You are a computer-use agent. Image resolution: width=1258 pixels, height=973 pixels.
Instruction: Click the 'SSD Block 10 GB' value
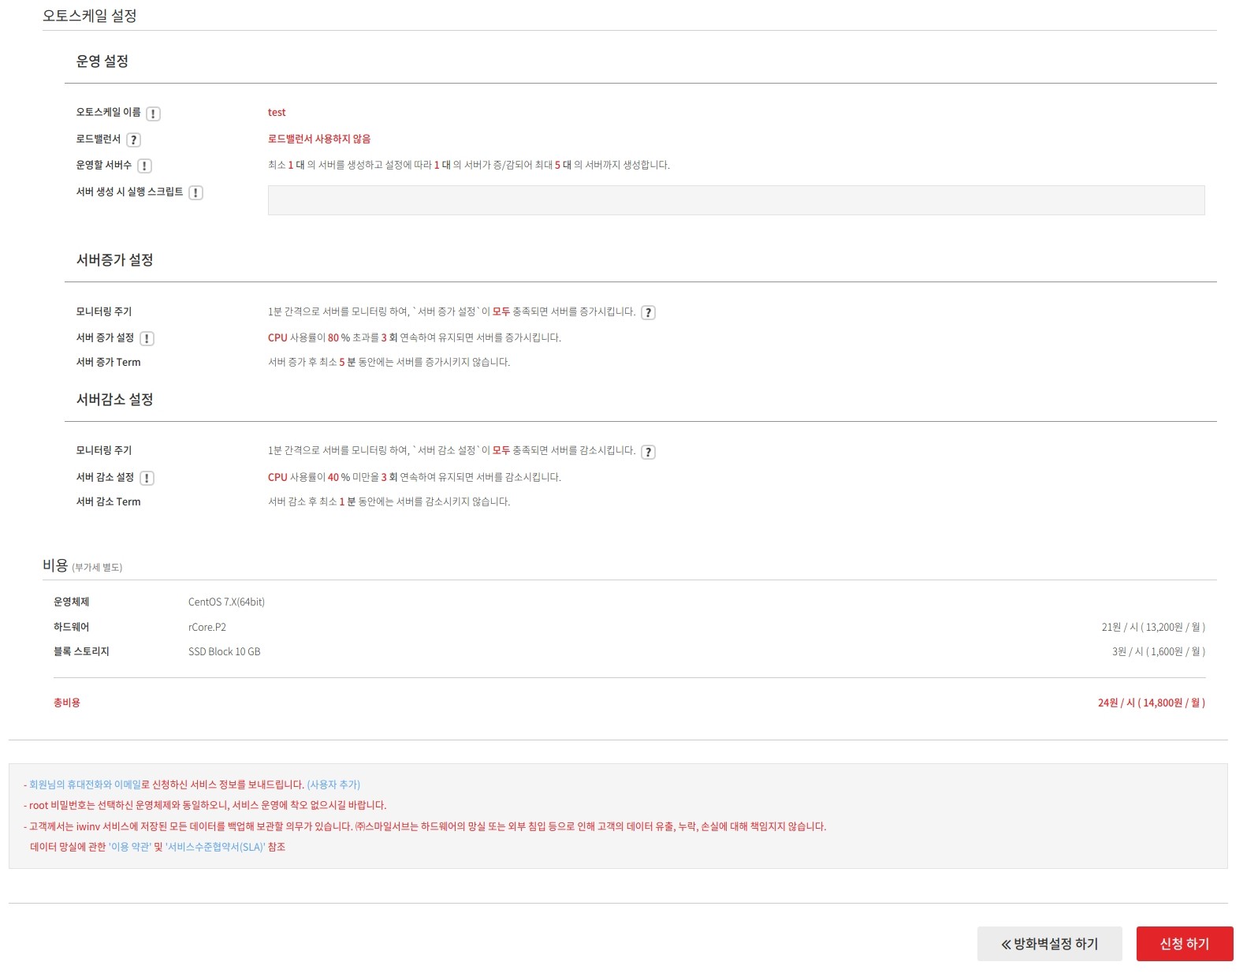pyautogui.click(x=224, y=651)
